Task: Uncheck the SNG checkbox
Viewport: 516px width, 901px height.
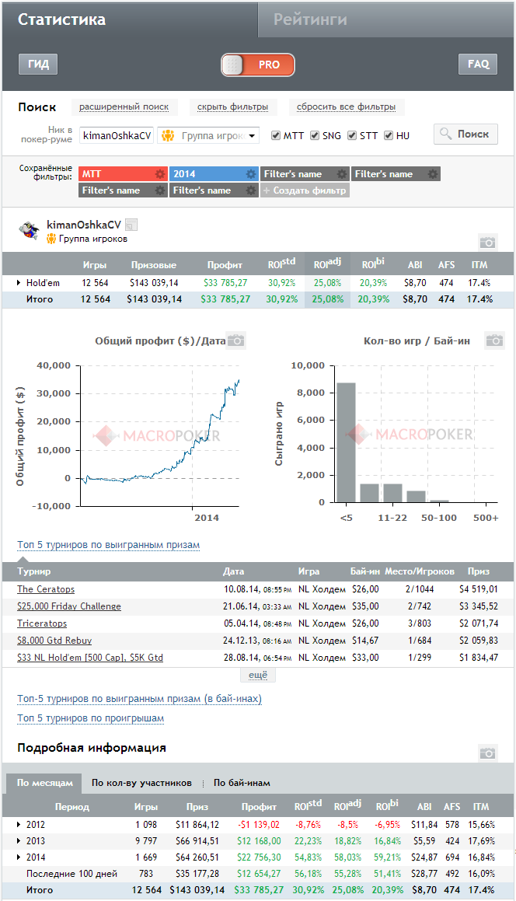Action: click(x=314, y=135)
